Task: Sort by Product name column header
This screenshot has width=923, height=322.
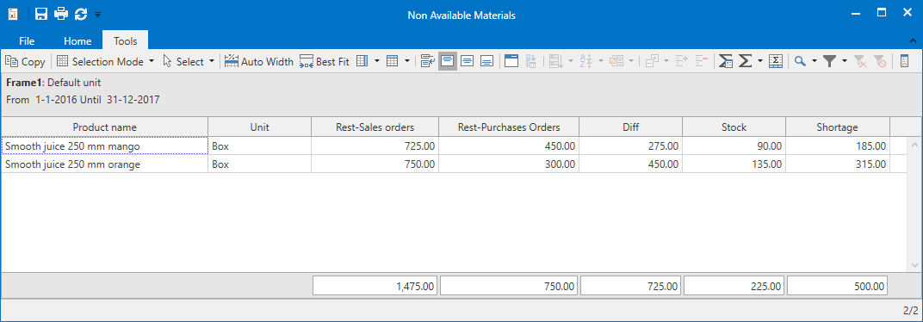Action: [x=105, y=127]
